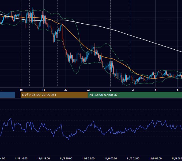Screen dimensions: 182x161
Task: Click the 11/8 22:00 date label
Action: [x=88, y=159]
